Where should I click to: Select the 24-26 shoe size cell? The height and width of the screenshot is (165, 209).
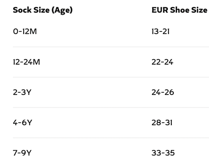(163, 92)
